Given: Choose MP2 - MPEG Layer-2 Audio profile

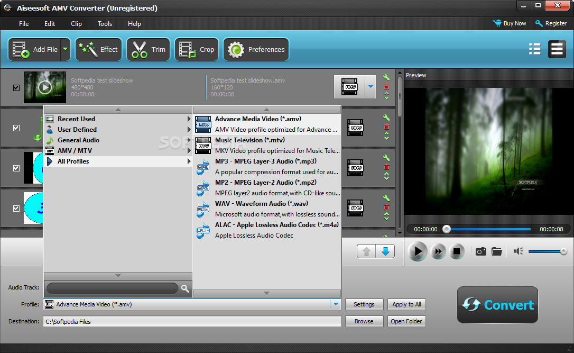Looking at the screenshot, I should 267,188.
